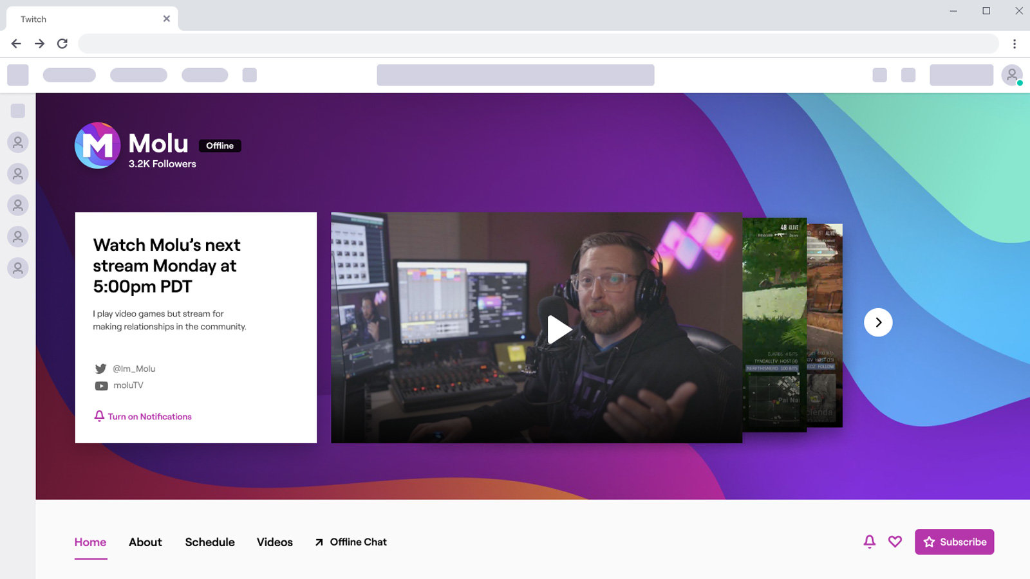Click the star icon inside the Subscribe button
The height and width of the screenshot is (579, 1030).
pos(930,542)
